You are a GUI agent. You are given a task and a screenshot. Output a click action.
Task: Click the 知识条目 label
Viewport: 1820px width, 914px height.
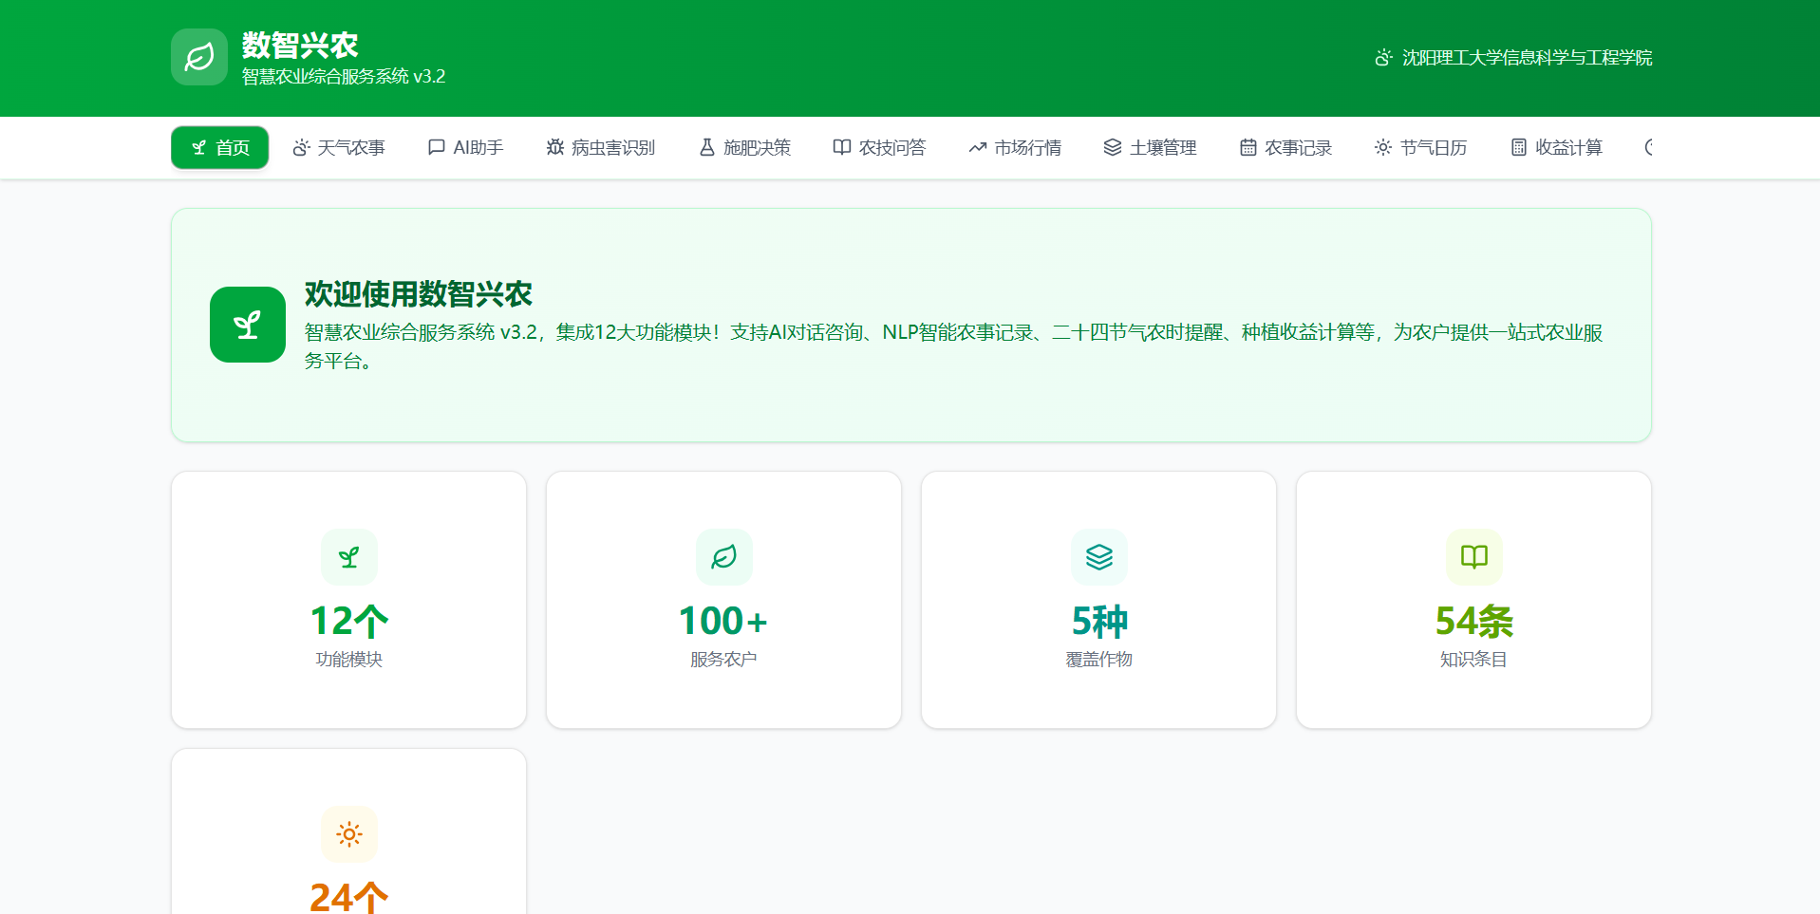click(1474, 660)
